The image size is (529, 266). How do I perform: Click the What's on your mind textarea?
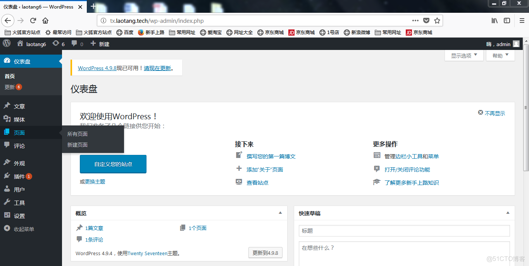coord(404,254)
